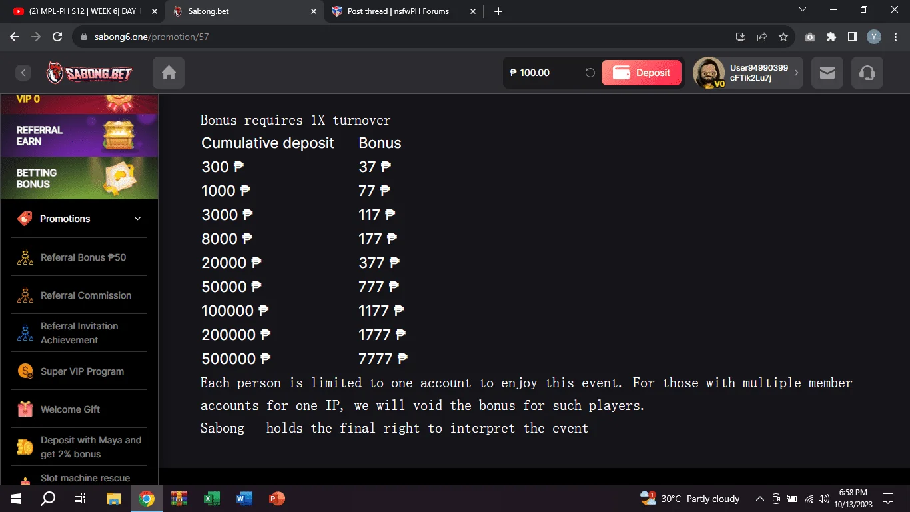The height and width of the screenshot is (512, 910).
Task: Click Welcome Gift box icon
Action: click(x=25, y=409)
